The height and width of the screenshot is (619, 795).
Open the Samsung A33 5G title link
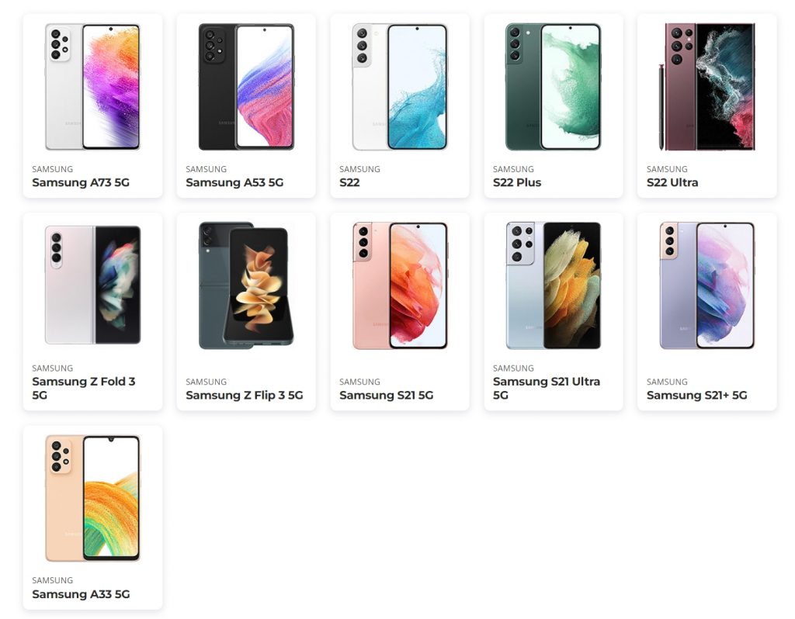point(81,594)
